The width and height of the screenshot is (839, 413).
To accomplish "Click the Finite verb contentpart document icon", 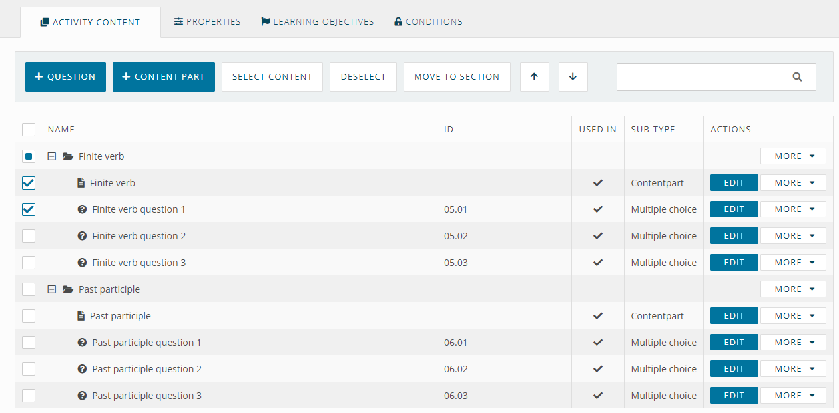I will tap(81, 183).
